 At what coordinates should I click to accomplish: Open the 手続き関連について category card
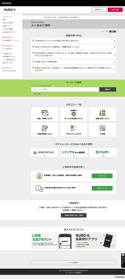tap(45, 129)
